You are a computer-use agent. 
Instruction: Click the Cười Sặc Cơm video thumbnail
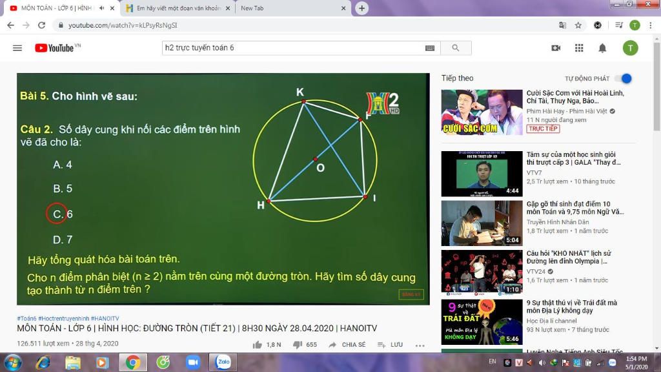pos(482,112)
